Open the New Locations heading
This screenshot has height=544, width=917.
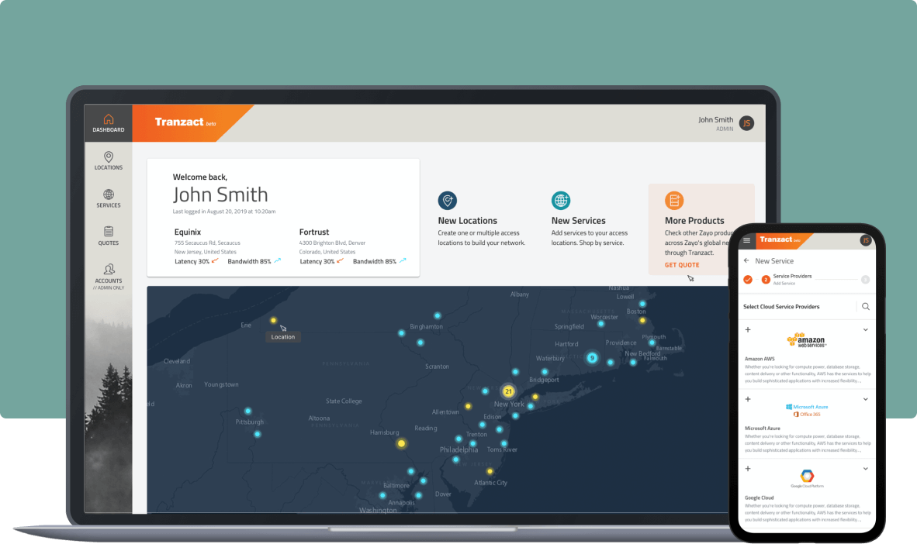[467, 220]
